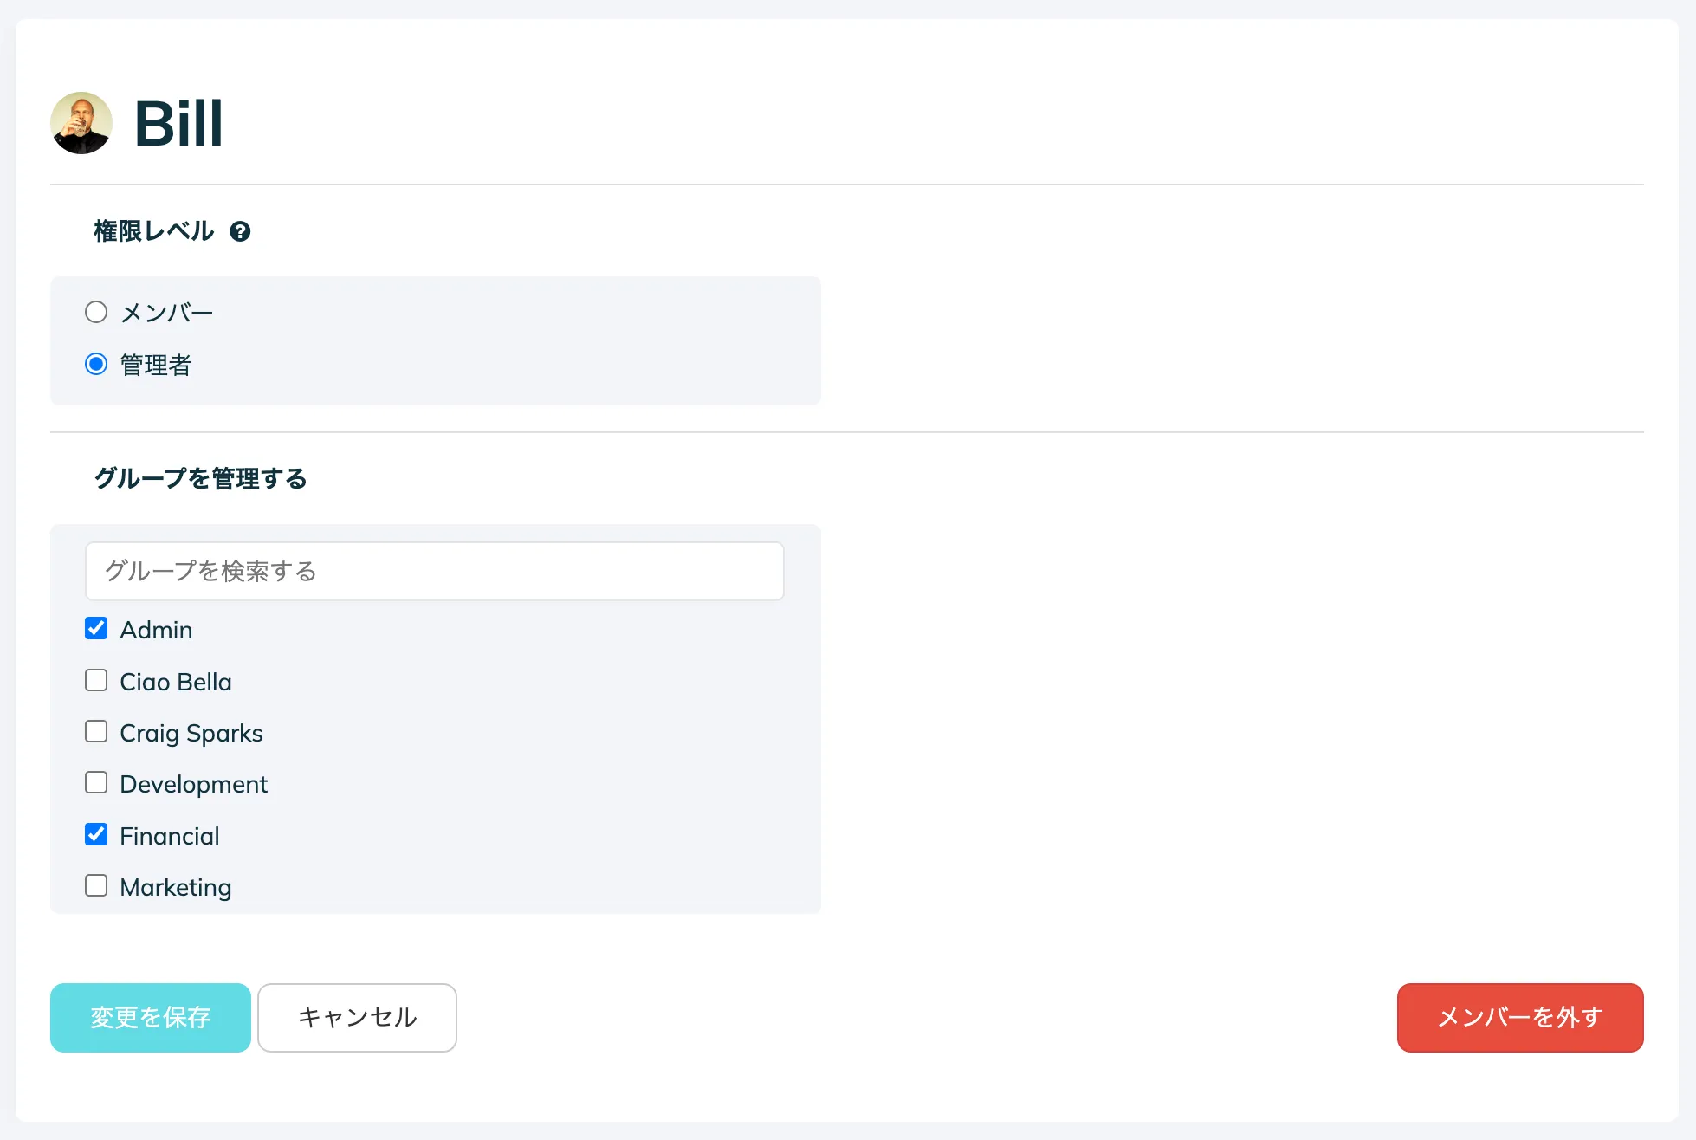Click the Admin group label
Screen dimensions: 1696x1140
pyautogui.click(x=156, y=630)
